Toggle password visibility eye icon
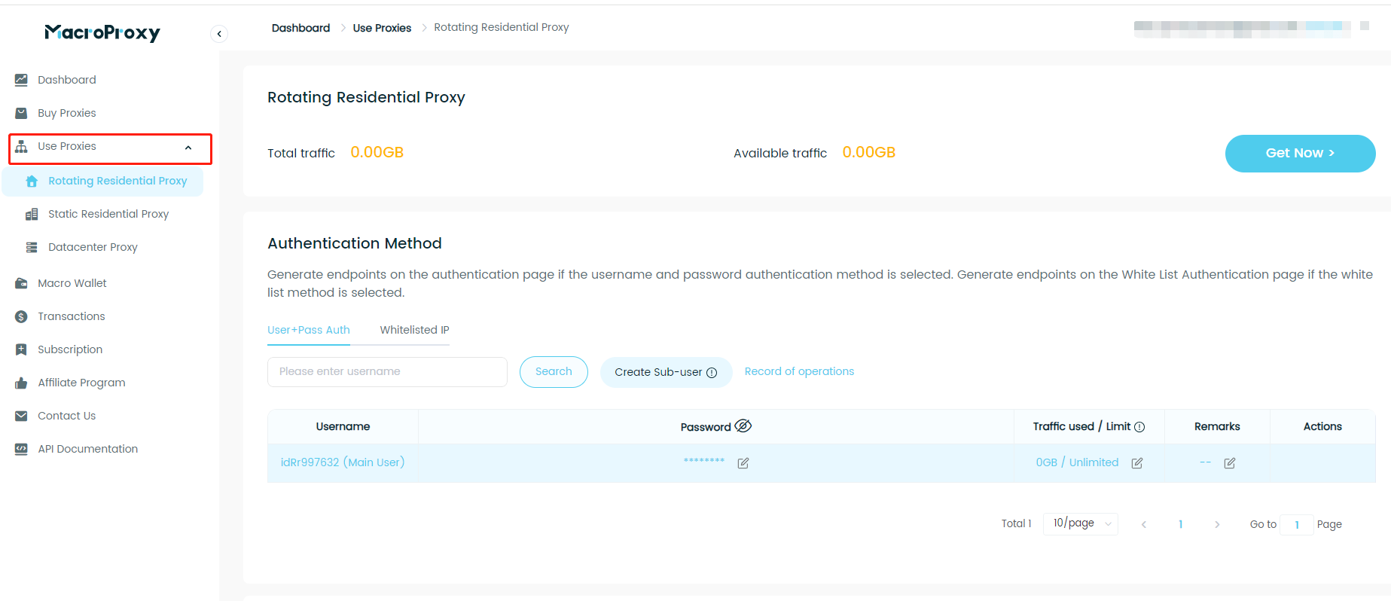1391x601 pixels. (x=743, y=426)
